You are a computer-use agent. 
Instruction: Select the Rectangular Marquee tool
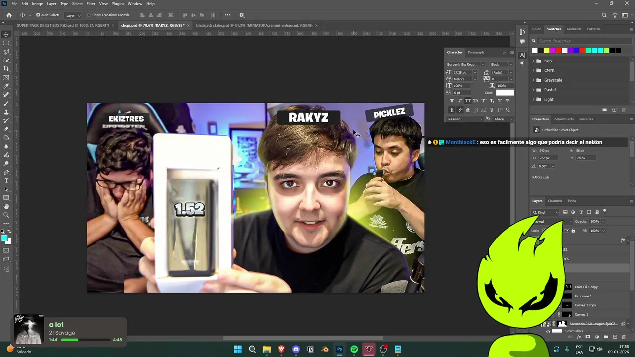point(6,43)
